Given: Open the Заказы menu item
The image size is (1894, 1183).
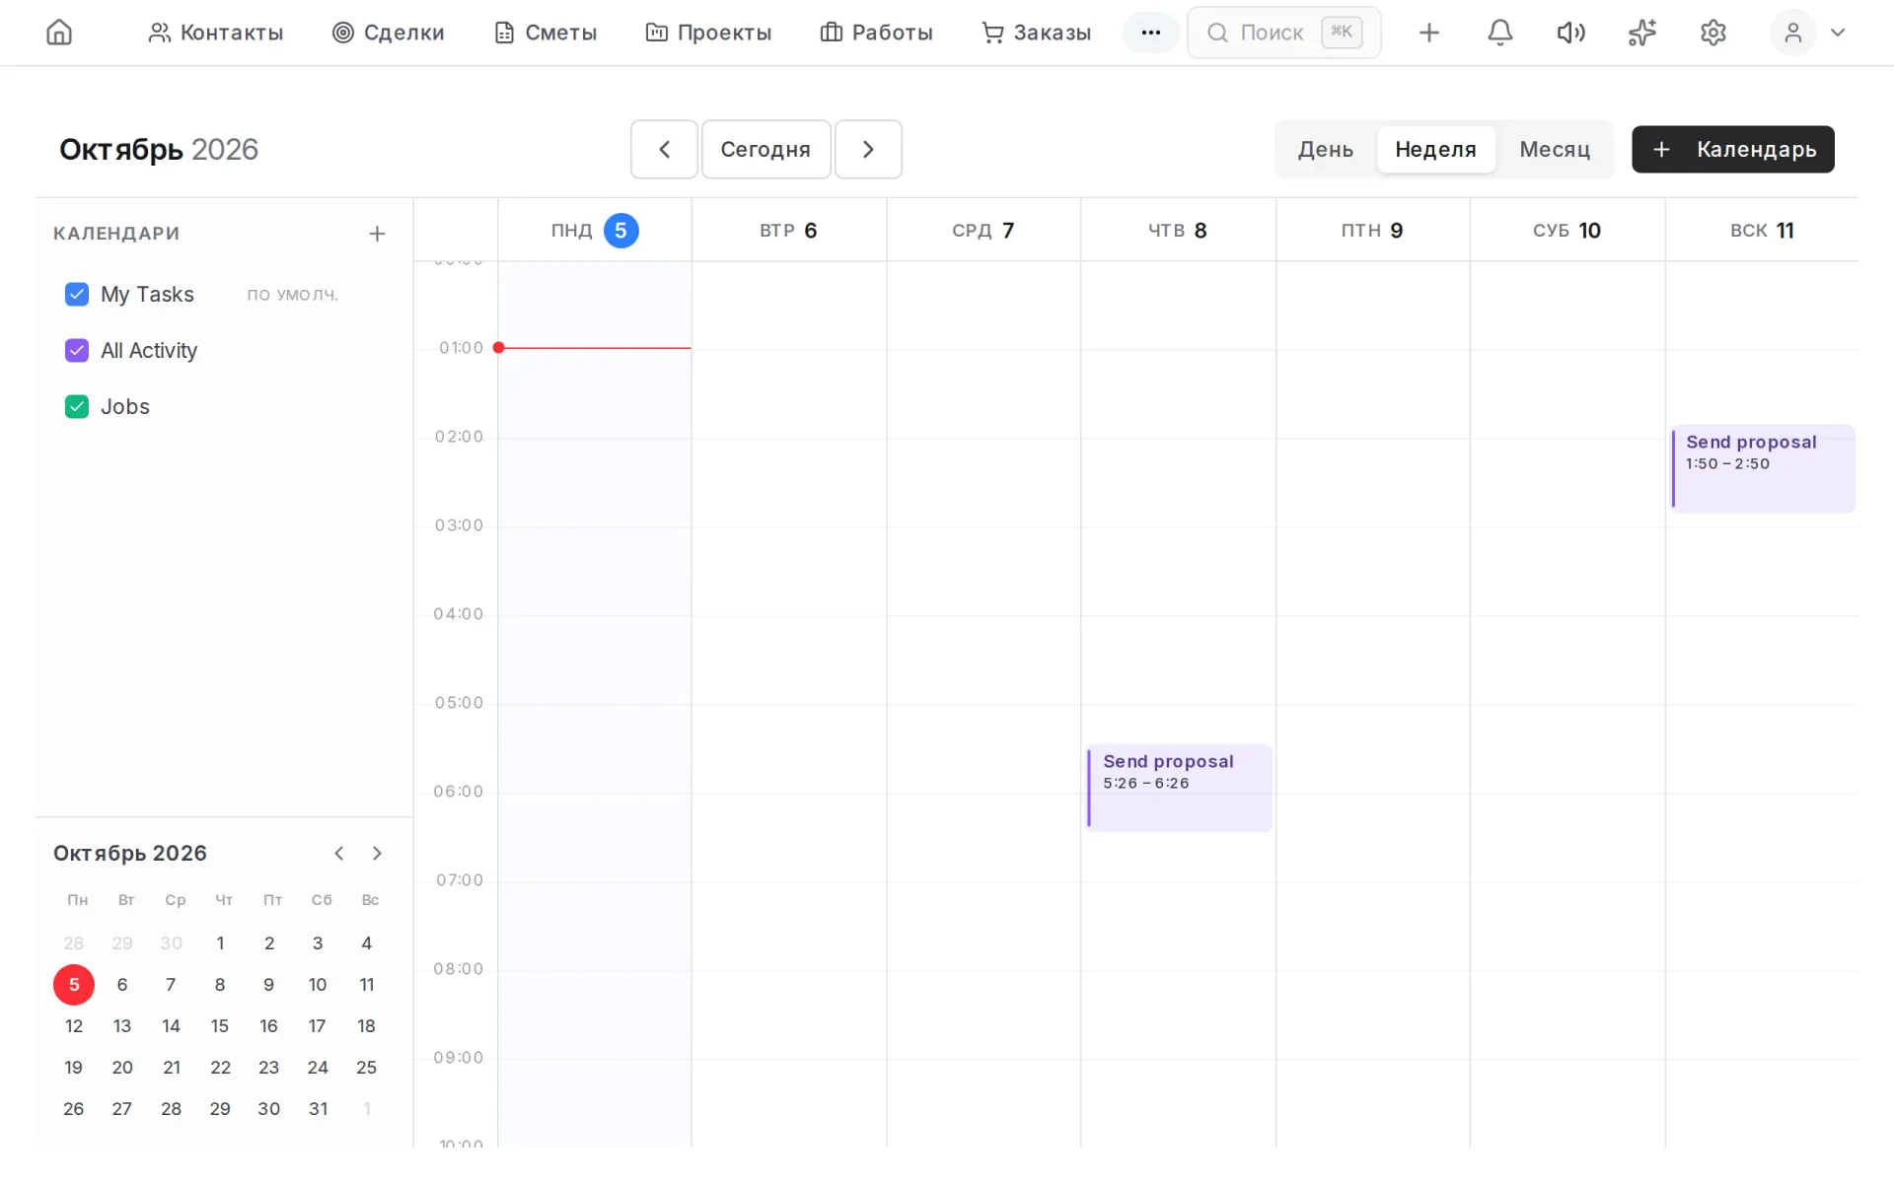Looking at the screenshot, I should [1036, 33].
